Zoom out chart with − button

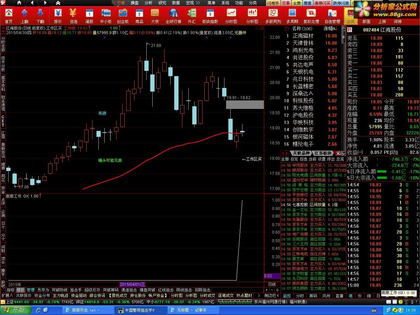click(x=272, y=290)
